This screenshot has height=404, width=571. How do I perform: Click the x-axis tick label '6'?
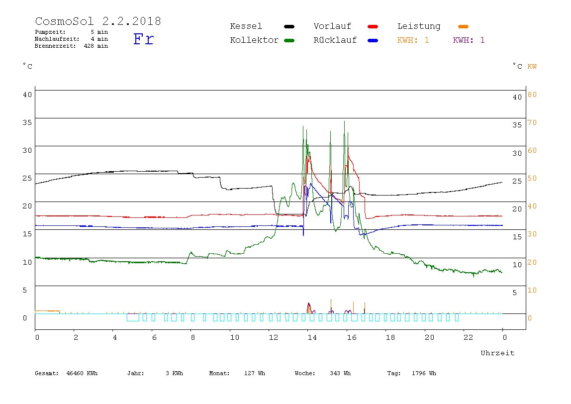pyautogui.click(x=154, y=337)
